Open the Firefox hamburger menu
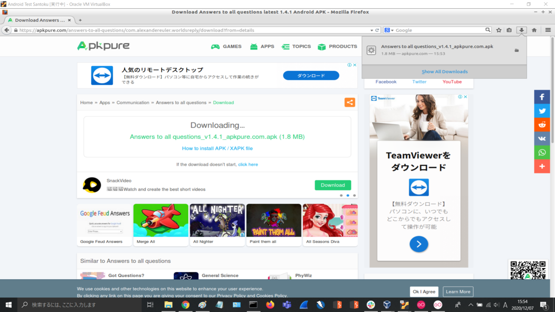This screenshot has height=312, width=555. (x=548, y=30)
